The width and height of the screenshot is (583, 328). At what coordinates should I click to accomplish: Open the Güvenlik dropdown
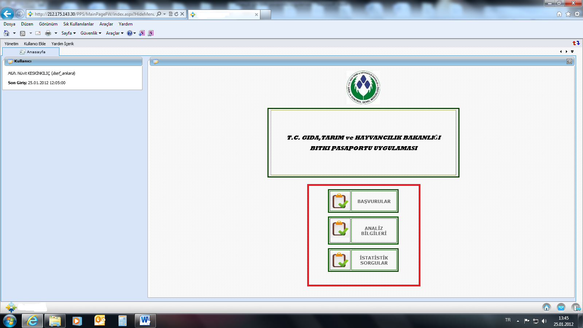point(91,33)
